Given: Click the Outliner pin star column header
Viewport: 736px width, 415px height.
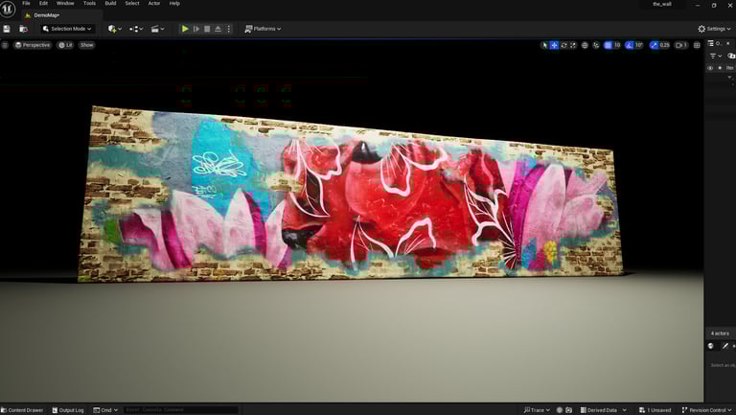Looking at the screenshot, I should 720,68.
